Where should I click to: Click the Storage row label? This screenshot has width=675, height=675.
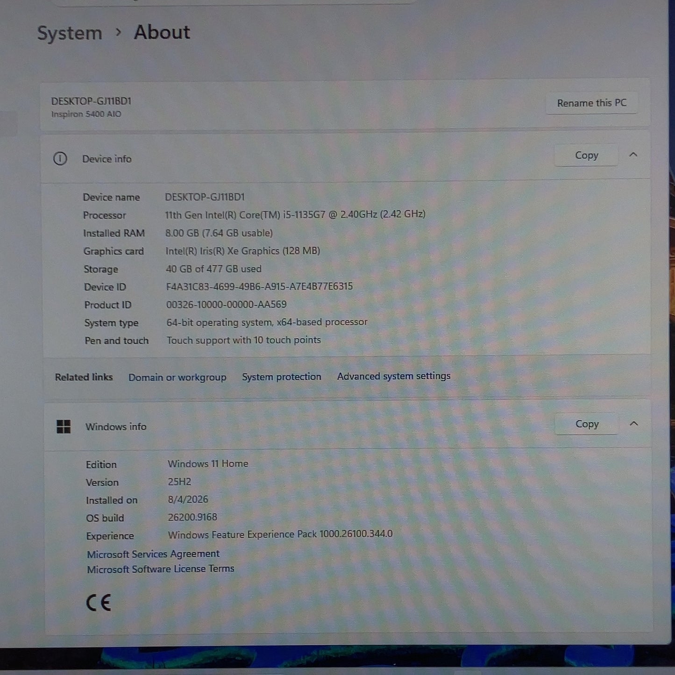click(x=101, y=269)
